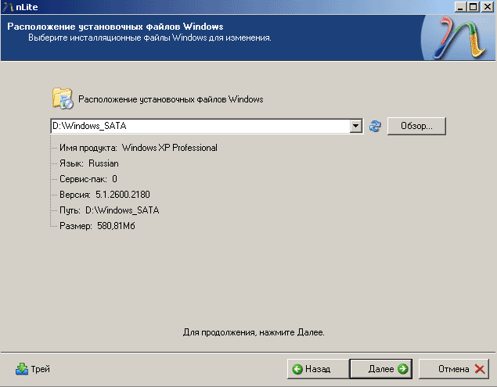Click the Обзор browse button
Screen dimensions: 497x387
(416, 126)
